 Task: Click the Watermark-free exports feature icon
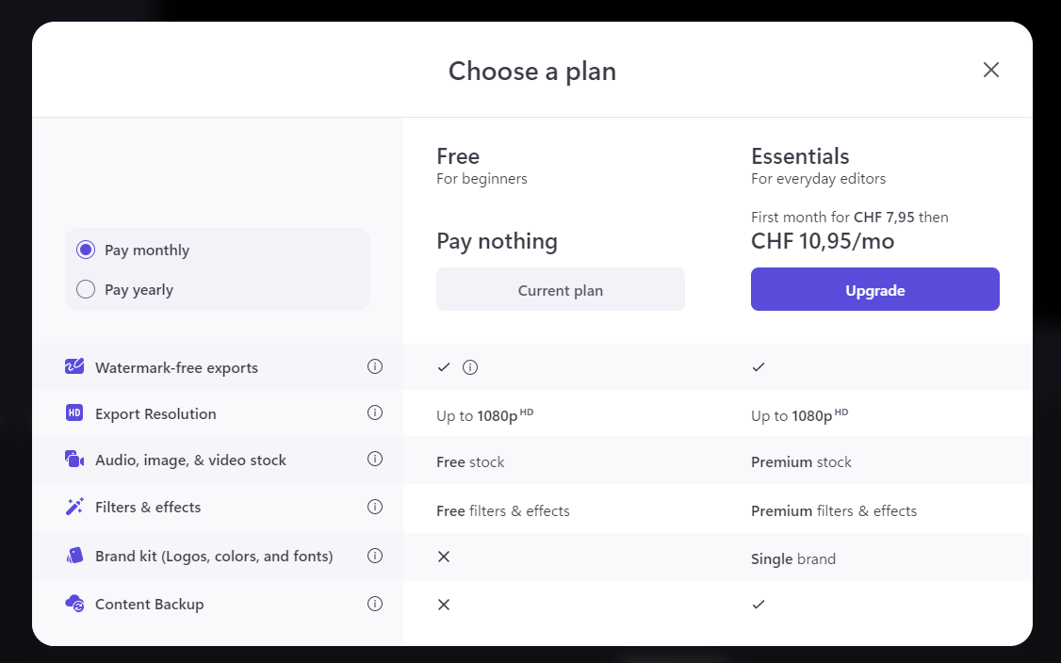74,367
